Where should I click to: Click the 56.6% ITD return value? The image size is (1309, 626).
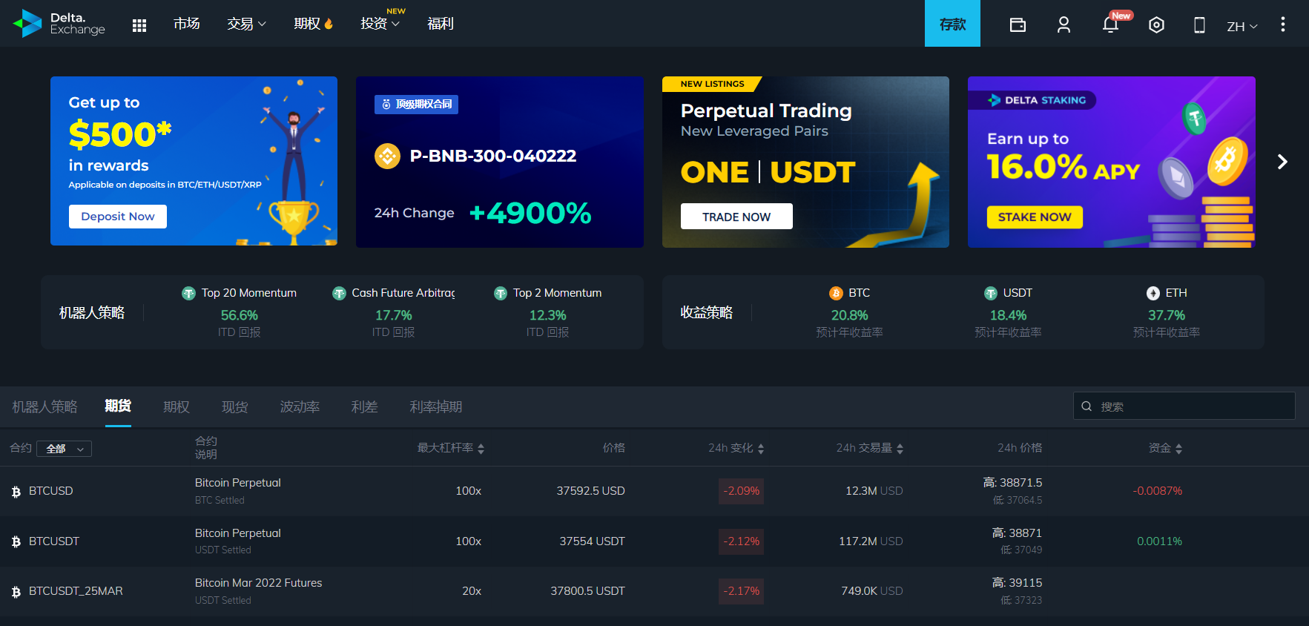tap(240, 315)
